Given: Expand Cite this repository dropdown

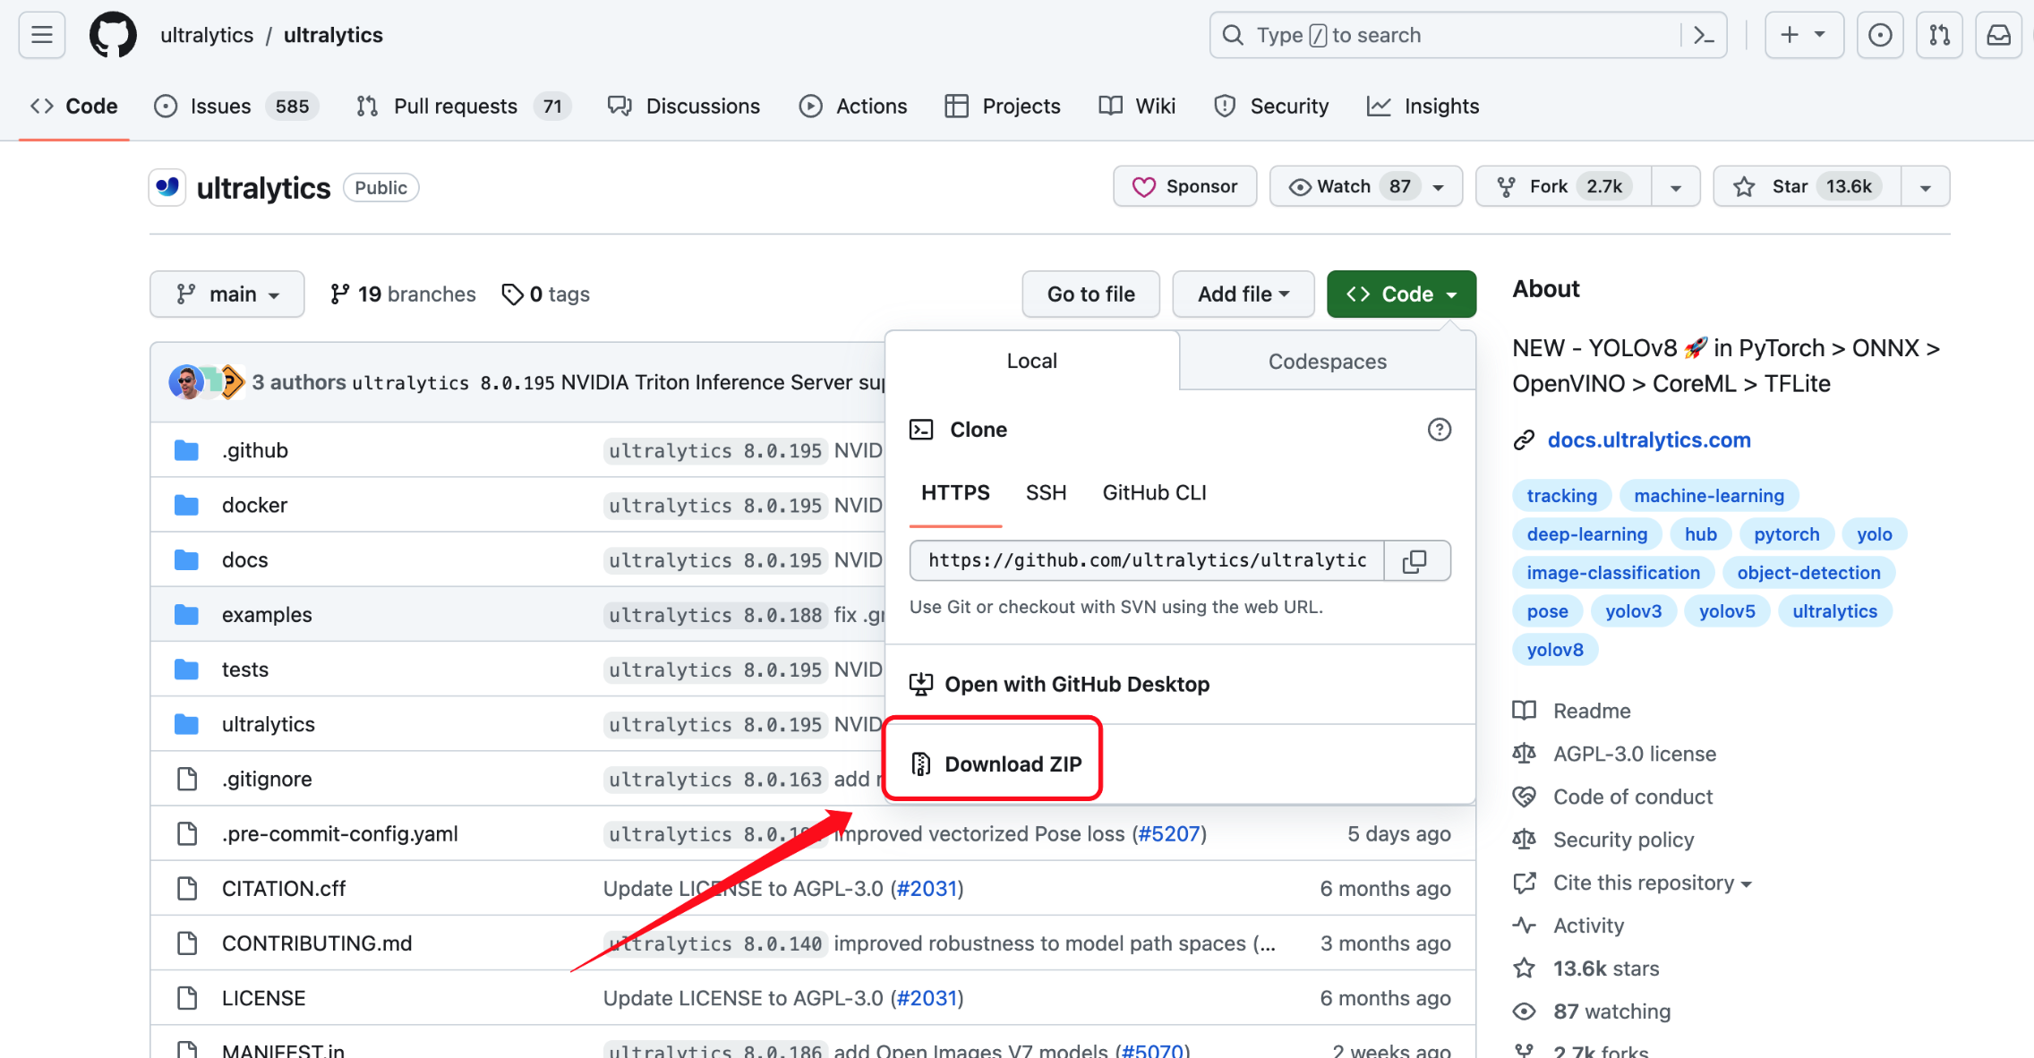Looking at the screenshot, I should pos(1653,883).
